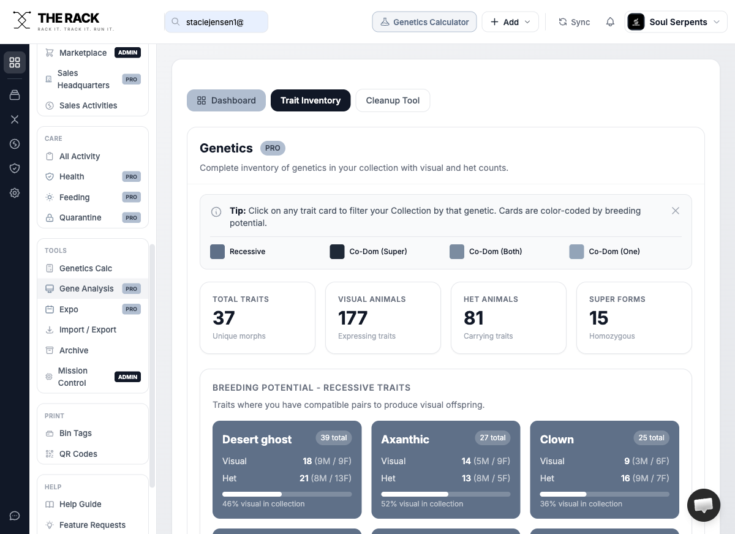Image resolution: width=735 pixels, height=534 pixels.
Task: Select the rack icon in the left sidebar
Action: point(15,95)
